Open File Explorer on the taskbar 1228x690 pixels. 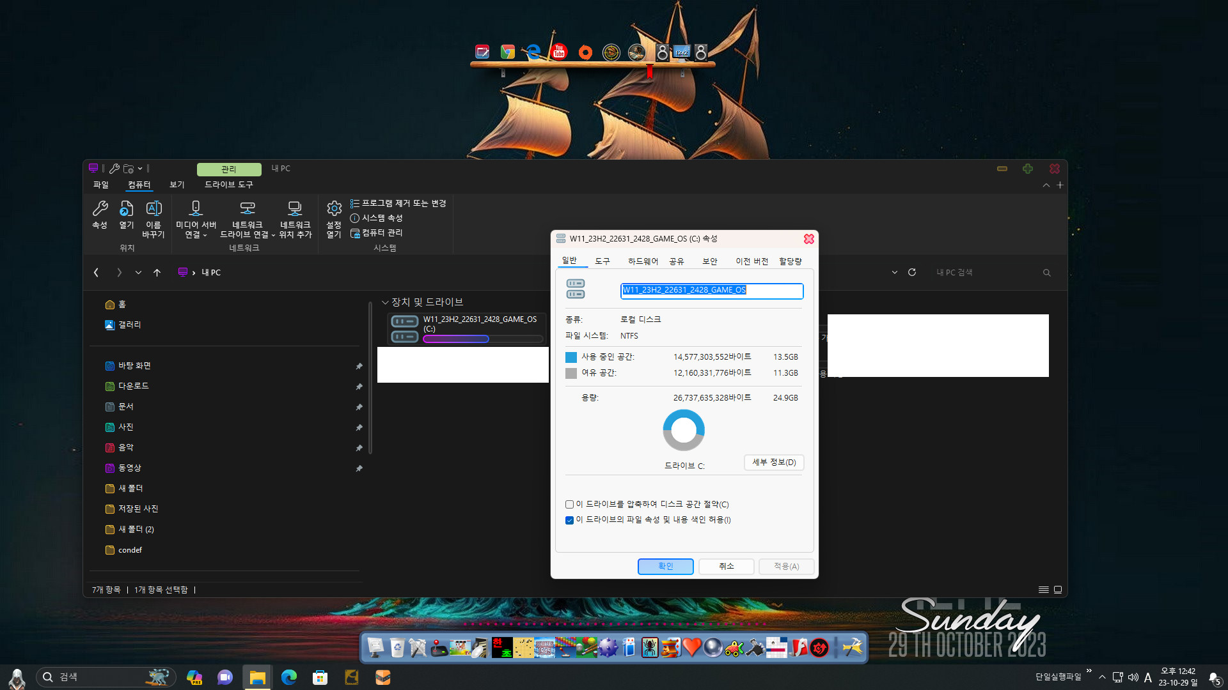257,677
